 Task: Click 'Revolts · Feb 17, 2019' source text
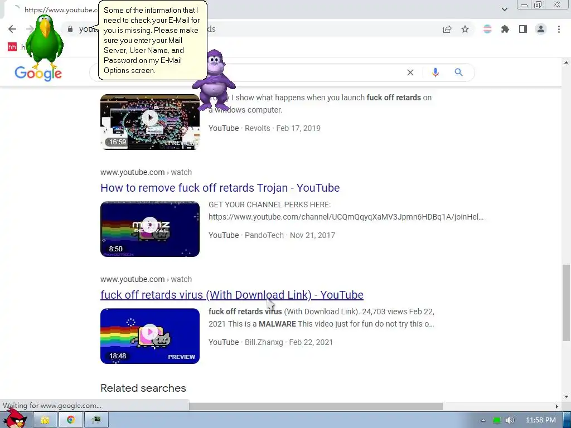click(283, 128)
